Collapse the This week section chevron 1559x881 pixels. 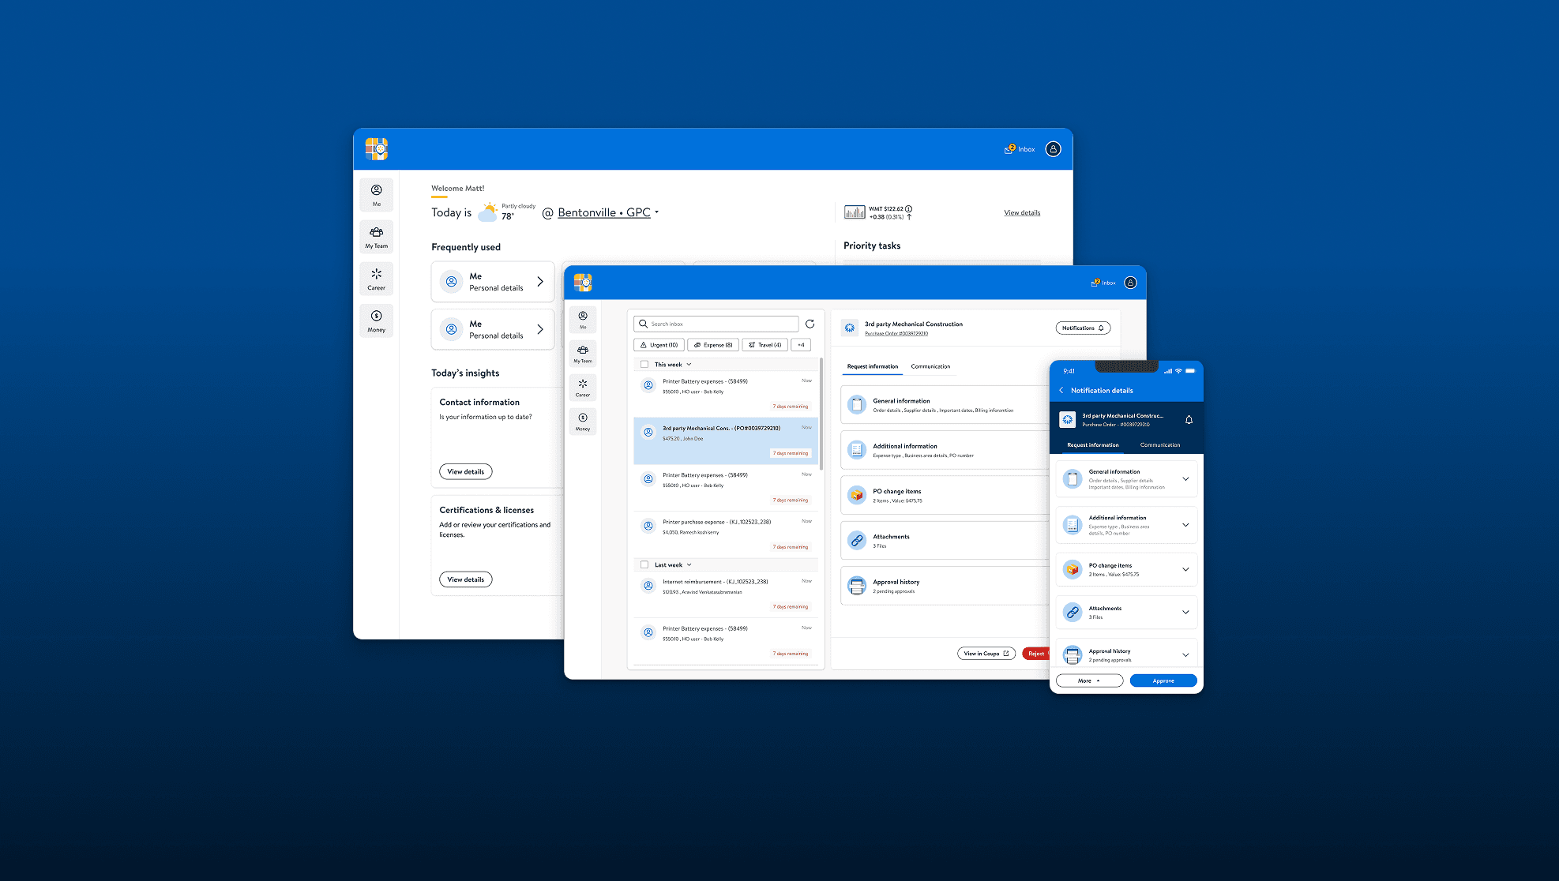point(689,365)
